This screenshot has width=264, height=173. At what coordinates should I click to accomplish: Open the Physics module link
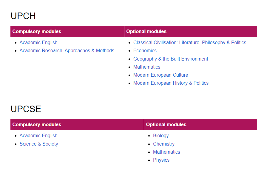click(x=161, y=160)
